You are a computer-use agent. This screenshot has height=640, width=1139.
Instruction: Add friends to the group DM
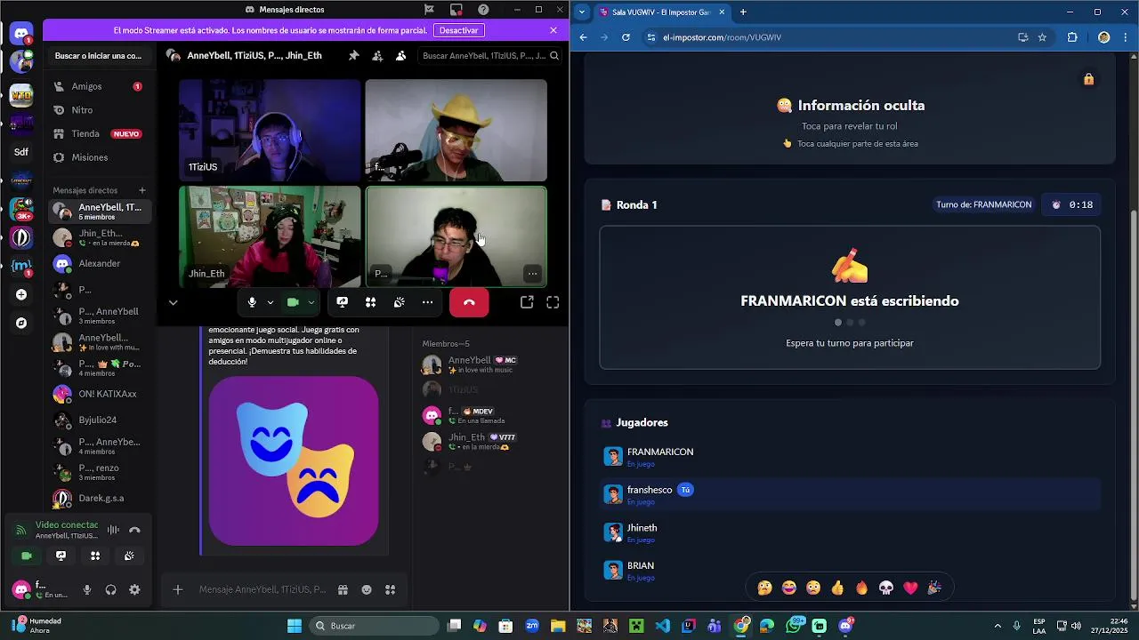tap(377, 55)
